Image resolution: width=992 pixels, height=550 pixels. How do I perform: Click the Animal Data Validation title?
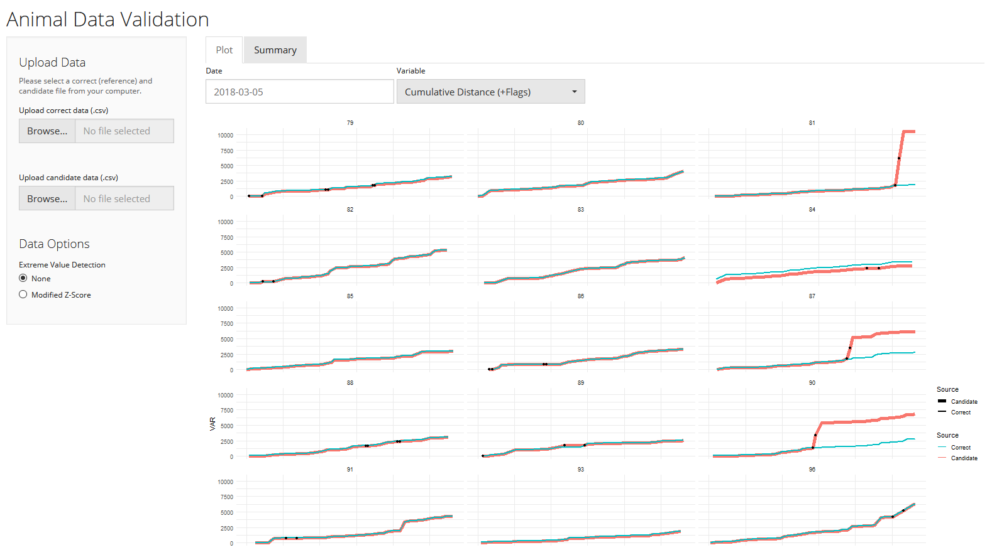(x=107, y=19)
